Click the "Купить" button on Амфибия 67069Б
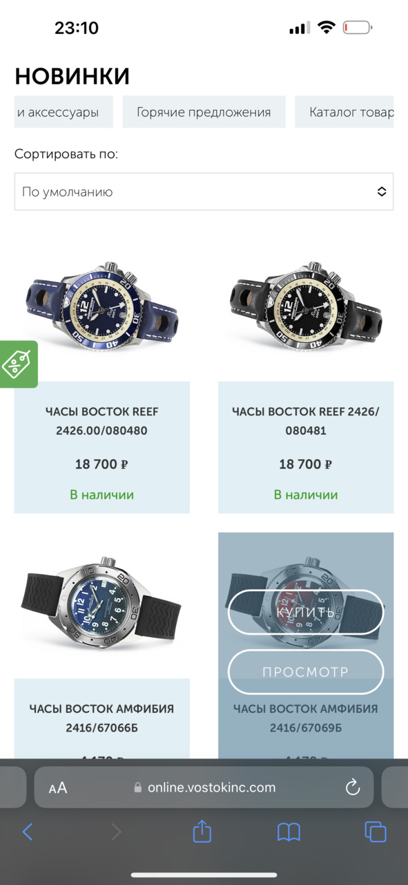 click(x=306, y=612)
